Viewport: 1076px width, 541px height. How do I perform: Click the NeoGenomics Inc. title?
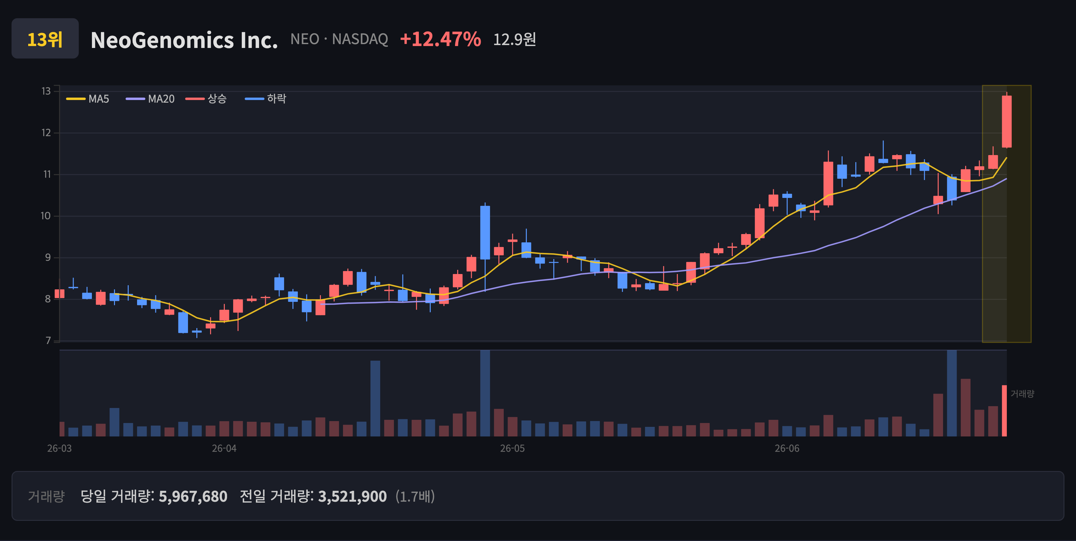click(x=184, y=40)
